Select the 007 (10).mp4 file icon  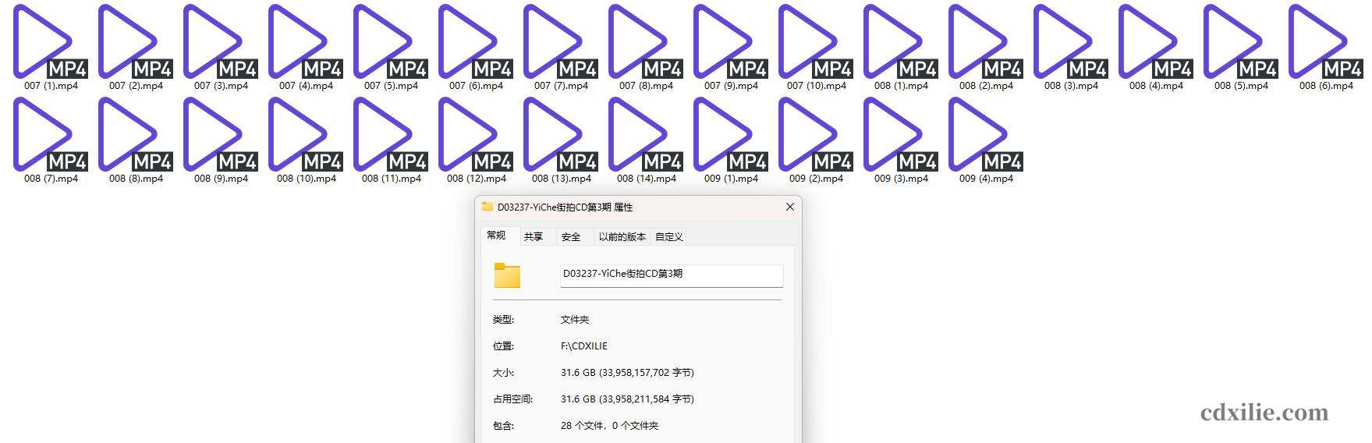pyautogui.click(x=816, y=42)
